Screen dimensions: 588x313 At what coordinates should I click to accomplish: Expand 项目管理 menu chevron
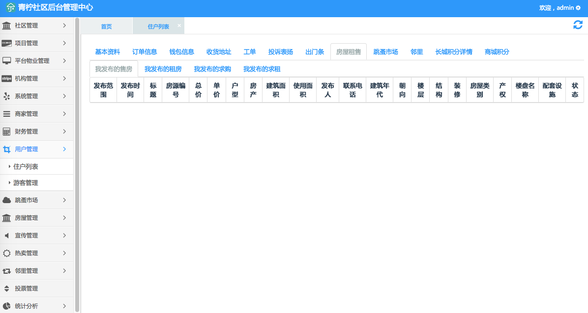64,43
